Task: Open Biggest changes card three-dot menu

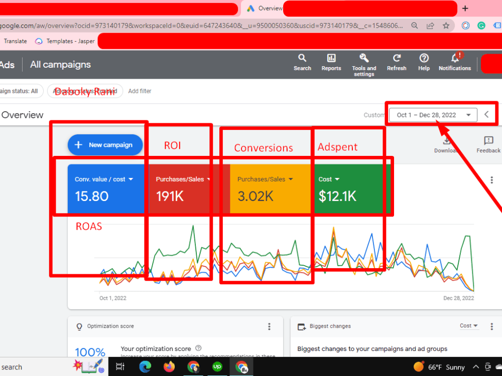Action: point(492,326)
